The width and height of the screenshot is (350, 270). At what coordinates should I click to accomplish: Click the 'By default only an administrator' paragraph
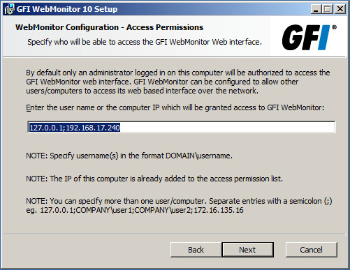click(178, 82)
